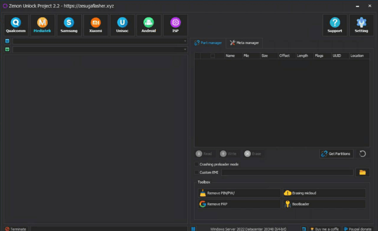Image resolution: width=378 pixels, height=231 pixels.
Task: Open the Setting panel
Action: [x=361, y=25]
